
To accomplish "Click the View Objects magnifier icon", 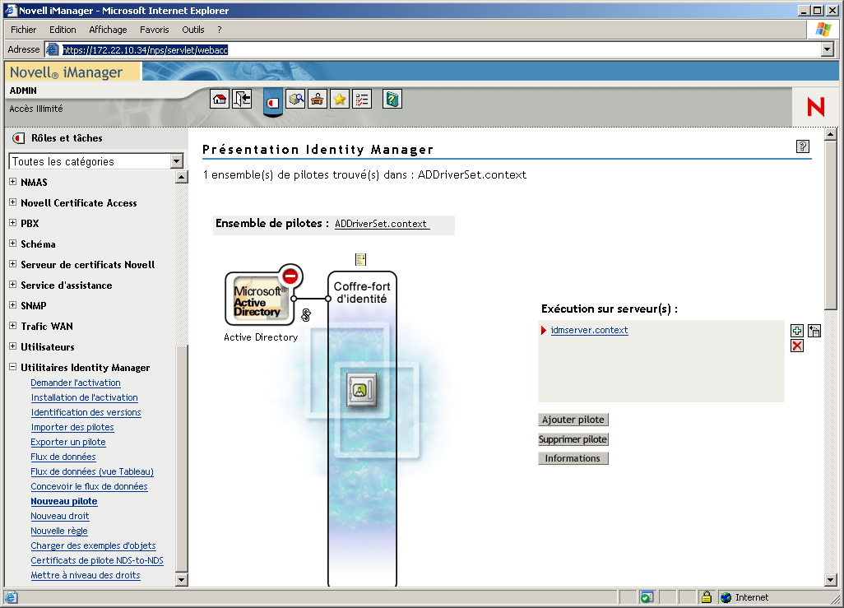I will tap(295, 99).
